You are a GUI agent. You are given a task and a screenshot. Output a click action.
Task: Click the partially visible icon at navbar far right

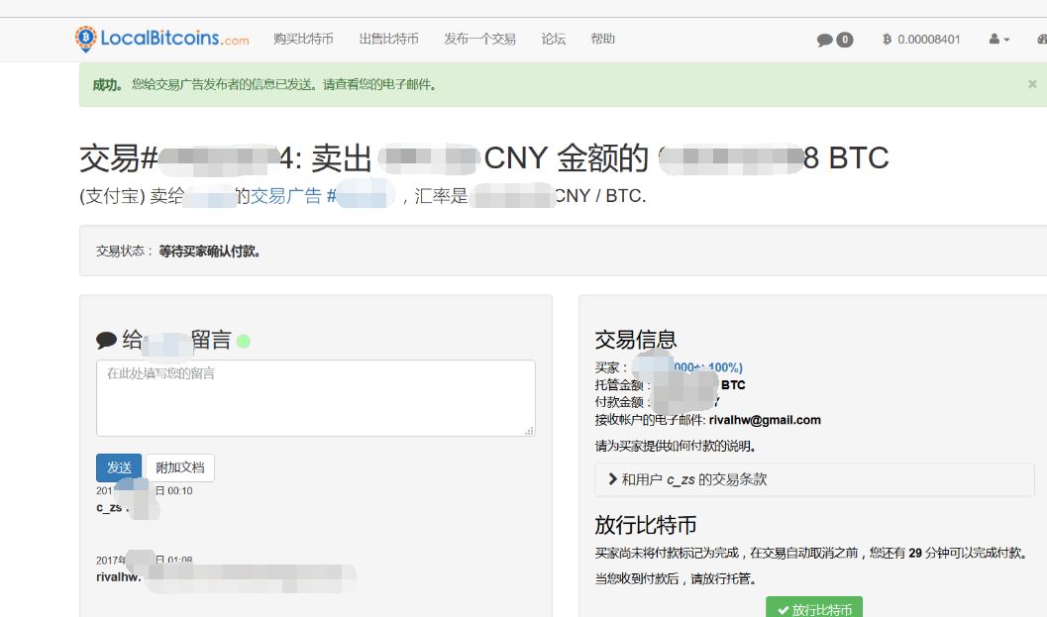pos(1041,40)
